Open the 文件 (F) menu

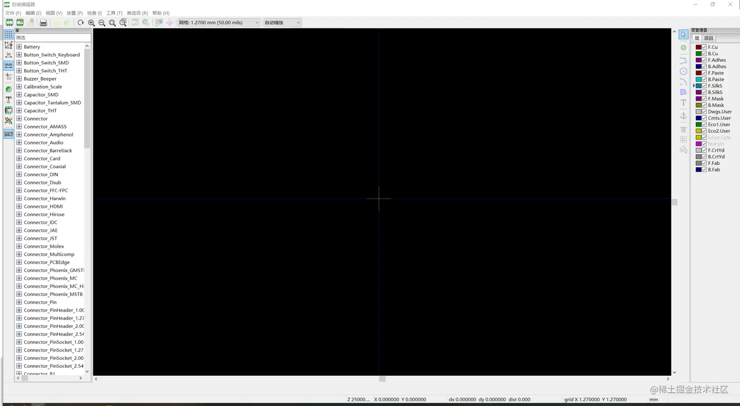coord(13,13)
